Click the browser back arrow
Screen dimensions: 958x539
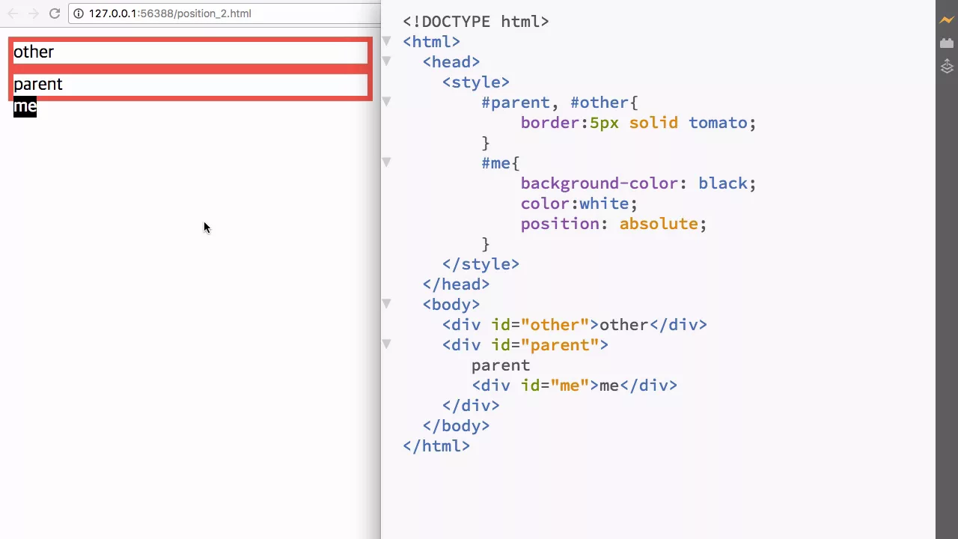13,13
